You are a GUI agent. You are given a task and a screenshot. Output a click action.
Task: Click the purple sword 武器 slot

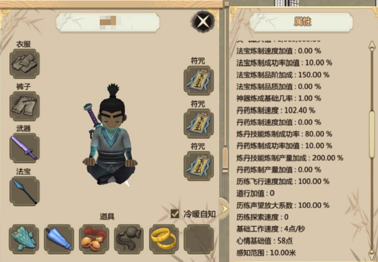pyautogui.click(x=24, y=148)
